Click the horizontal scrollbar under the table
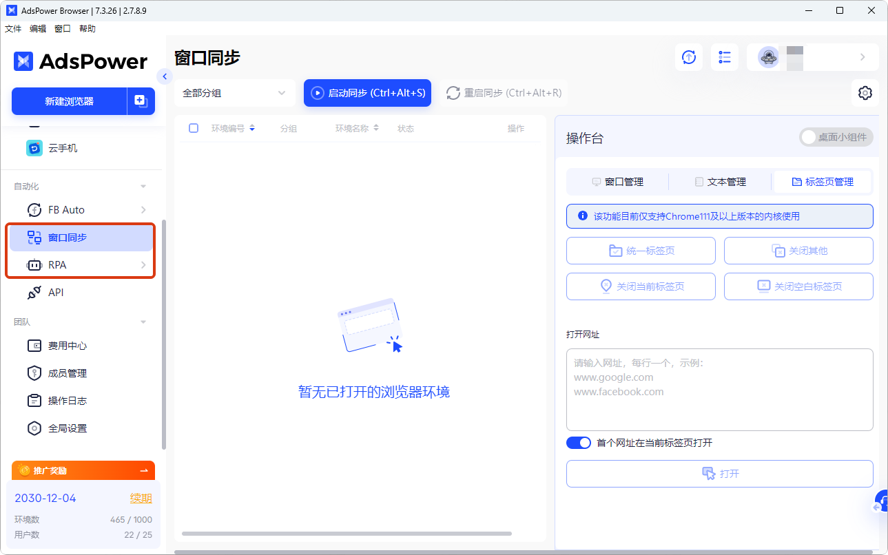Screen dimensions: 888x555 (347, 534)
